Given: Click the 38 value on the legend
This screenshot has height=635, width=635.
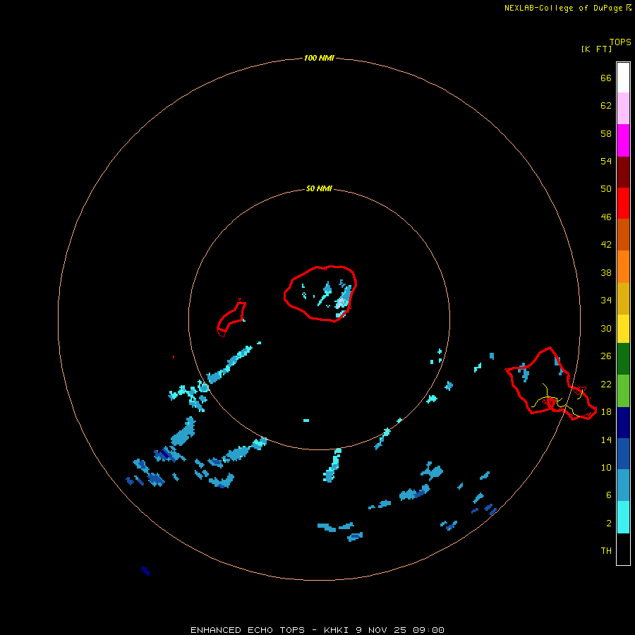Looking at the screenshot, I should click(x=606, y=273).
